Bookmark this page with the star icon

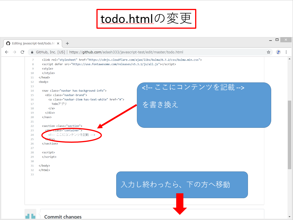point(269,52)
